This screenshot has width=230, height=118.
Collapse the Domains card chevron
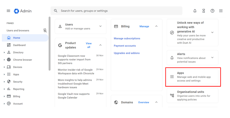click(x=156, y=102)
